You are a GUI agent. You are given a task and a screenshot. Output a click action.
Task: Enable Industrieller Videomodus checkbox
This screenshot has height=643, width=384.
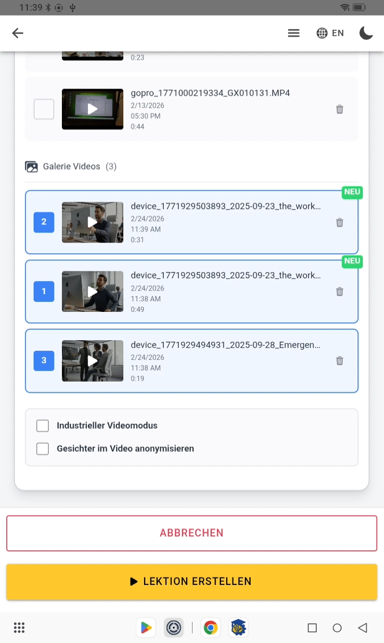pyautogui.click(x=43, y=425)
